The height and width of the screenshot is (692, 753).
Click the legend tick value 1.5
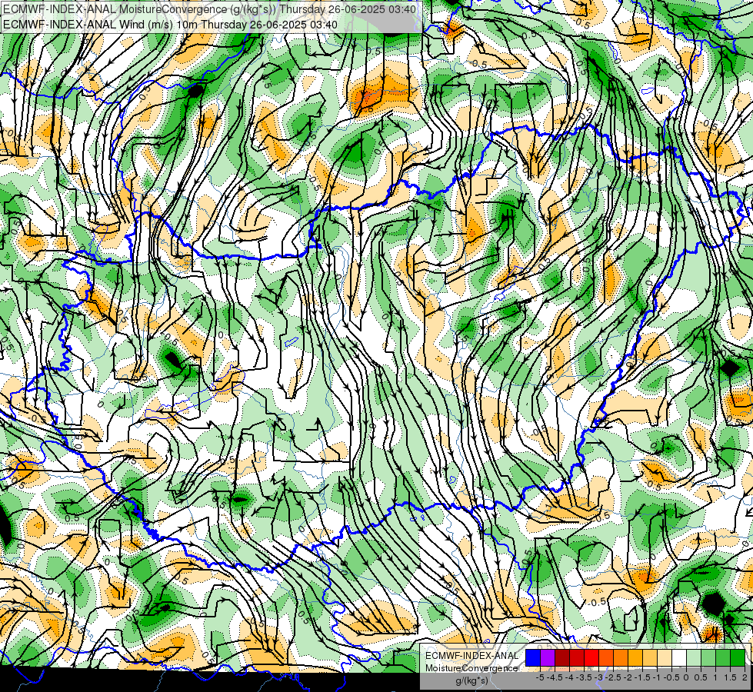point(731,677)
